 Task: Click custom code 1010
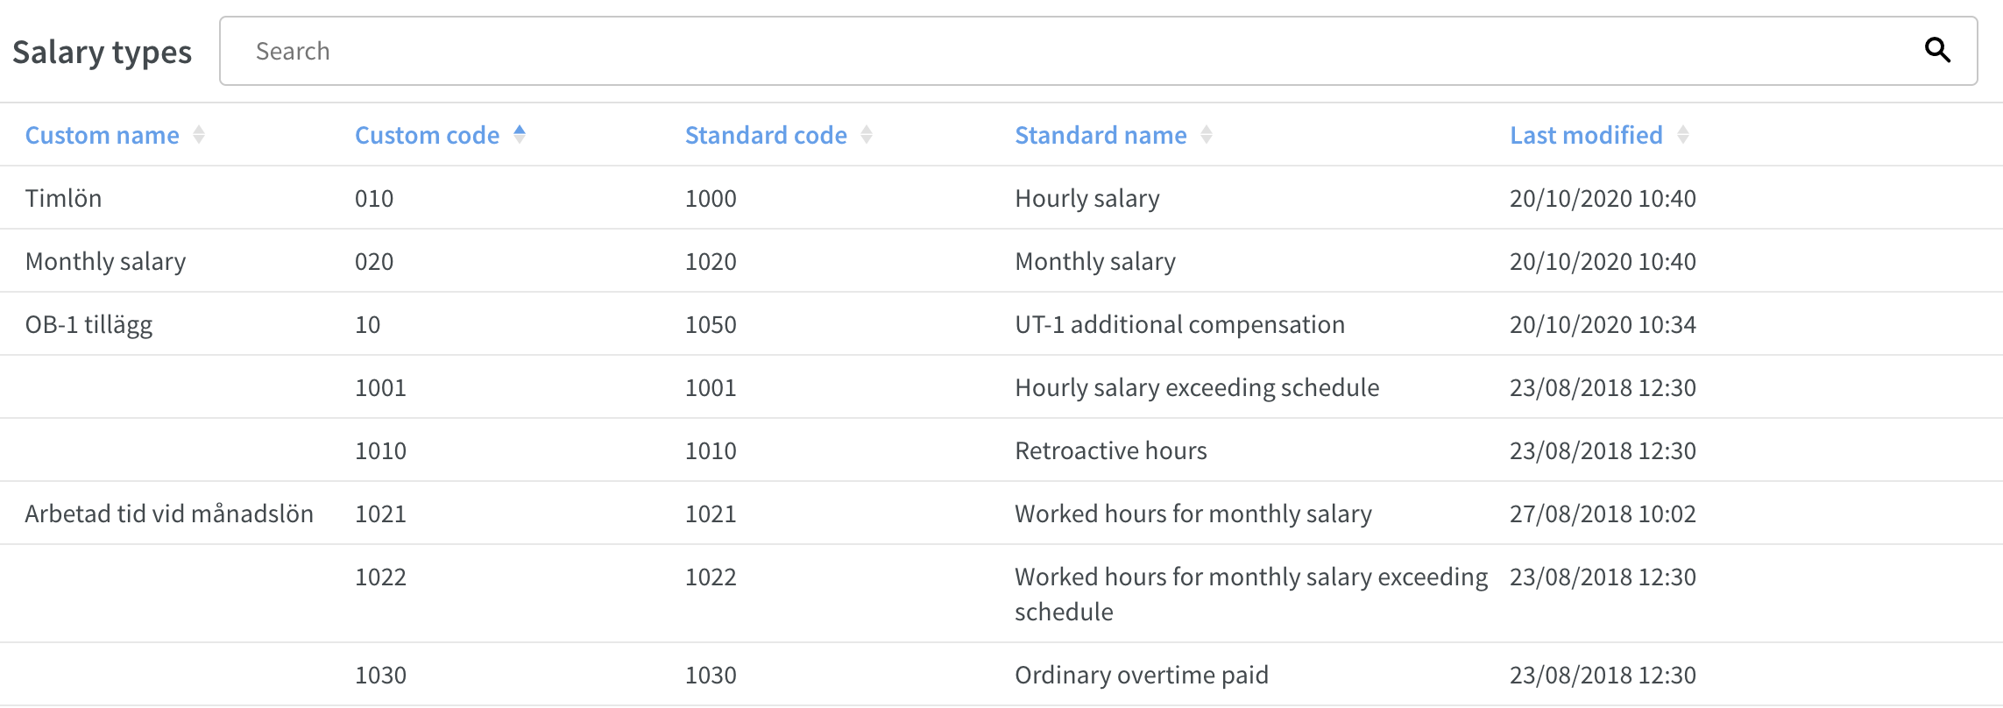(380, 450)
